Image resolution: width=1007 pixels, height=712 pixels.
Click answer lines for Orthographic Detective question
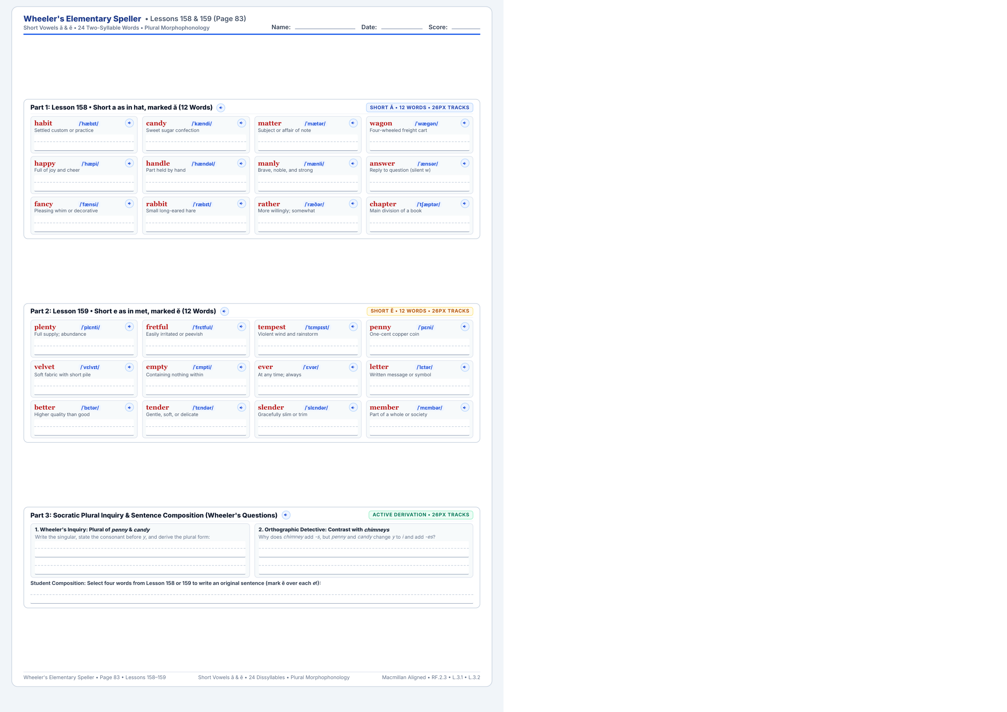363,558
